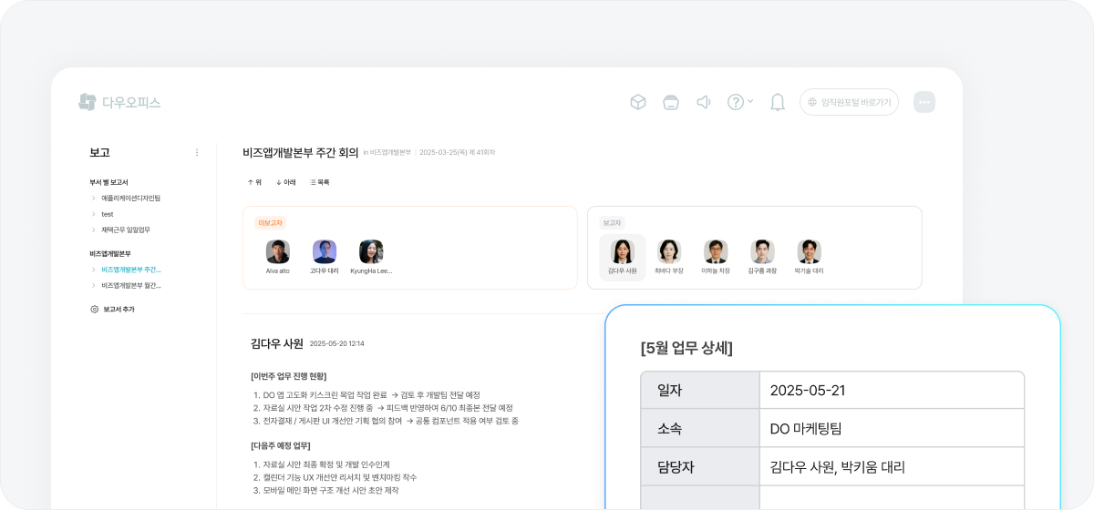
Task: Expand 재택근무 일일업무 chevron
Action: click(93, 229)
